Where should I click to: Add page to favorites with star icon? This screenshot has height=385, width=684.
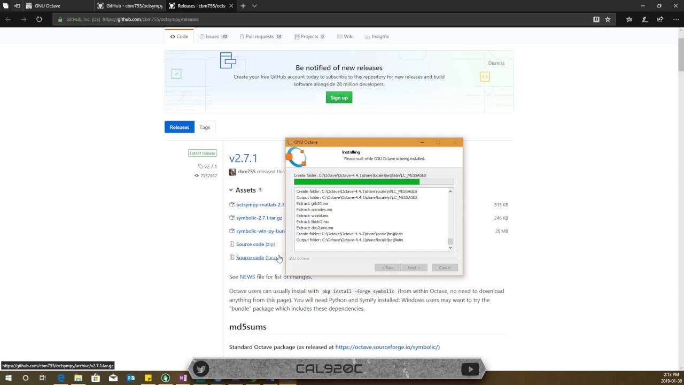click(608, 19)
